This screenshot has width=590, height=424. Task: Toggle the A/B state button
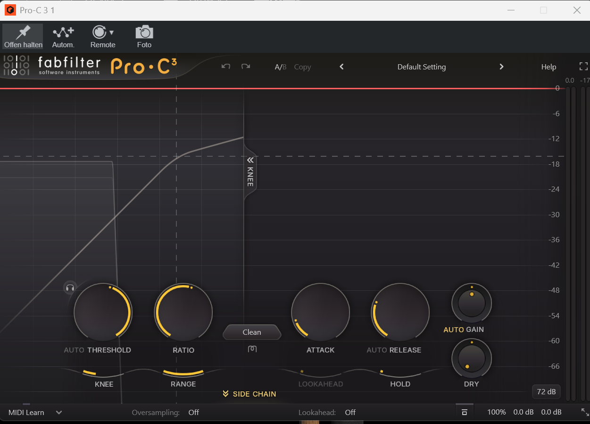pos(281,67)
